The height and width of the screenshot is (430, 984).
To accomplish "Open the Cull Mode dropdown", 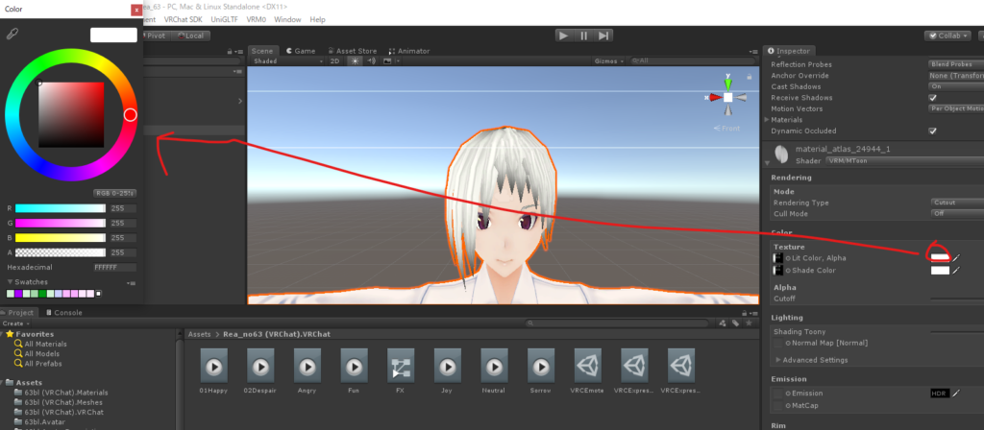I will [956, 214].
